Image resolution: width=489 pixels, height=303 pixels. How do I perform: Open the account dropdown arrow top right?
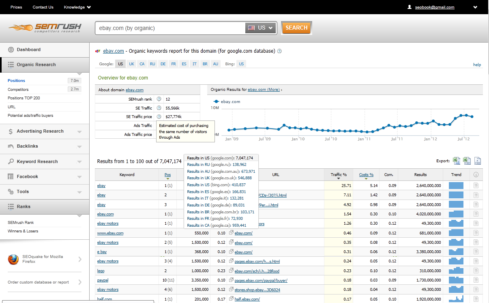click(x=475, y=7)
